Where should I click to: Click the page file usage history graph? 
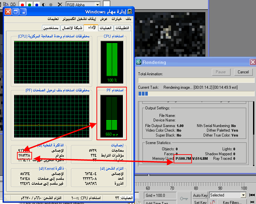[x=52, y=116]
